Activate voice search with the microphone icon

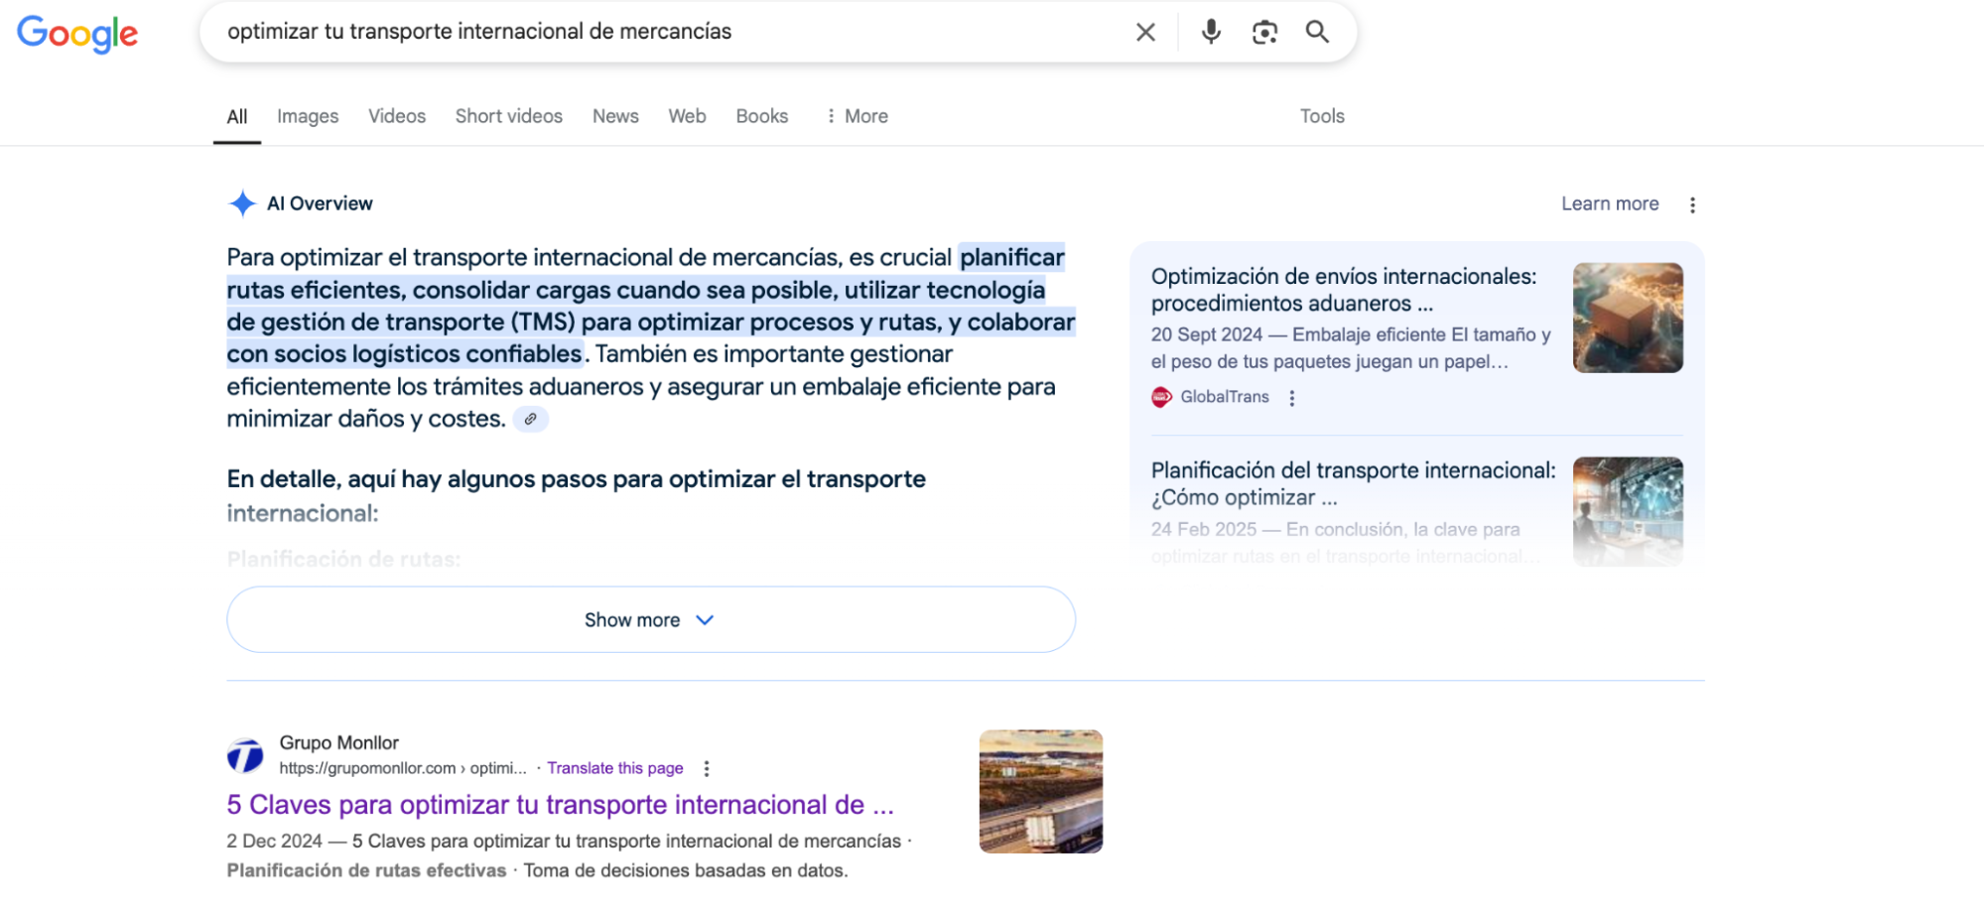(1210, 31)
